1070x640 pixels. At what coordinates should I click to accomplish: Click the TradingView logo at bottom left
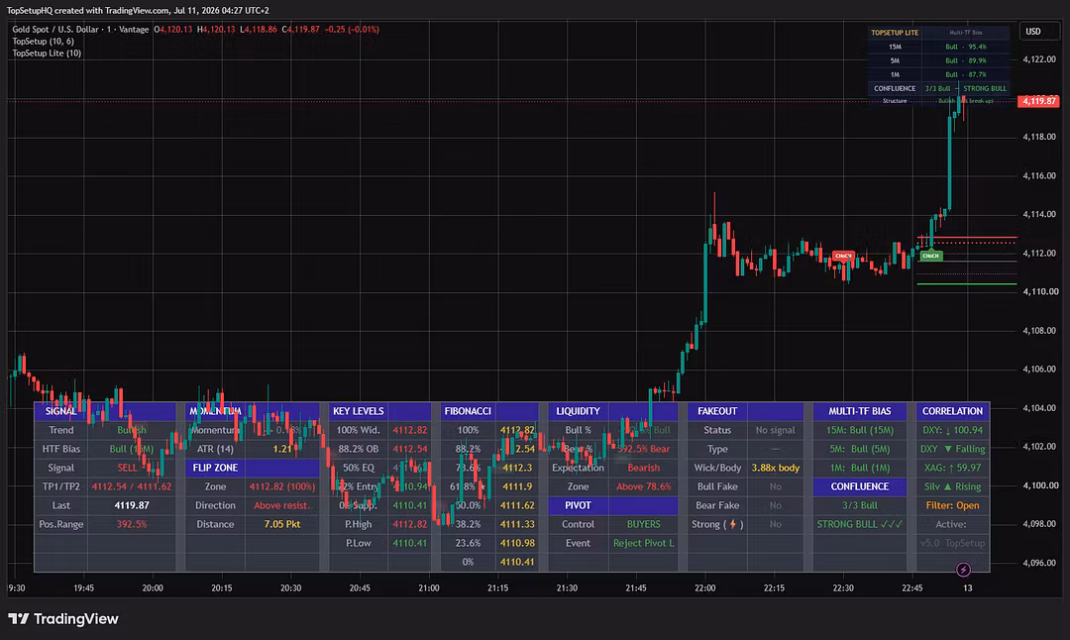pos(62,619)
